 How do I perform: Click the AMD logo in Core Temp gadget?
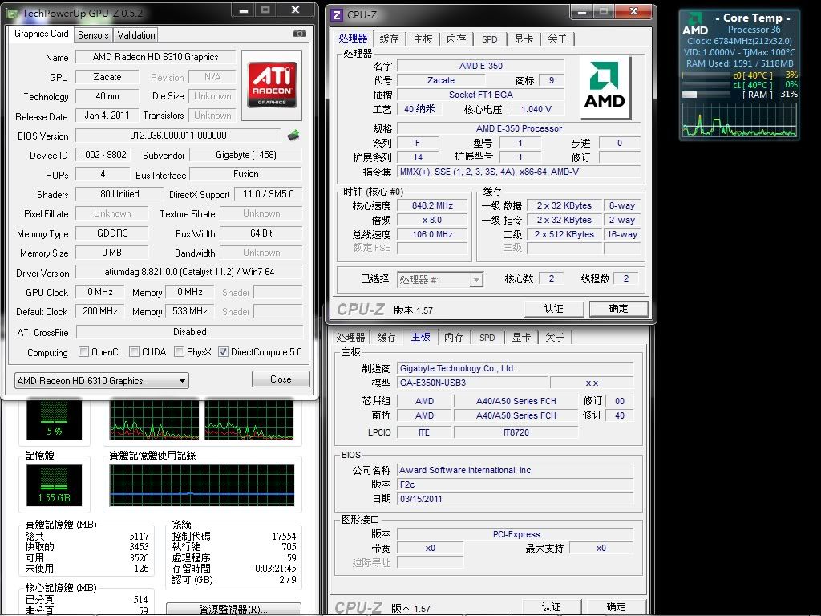pos(695,23)
